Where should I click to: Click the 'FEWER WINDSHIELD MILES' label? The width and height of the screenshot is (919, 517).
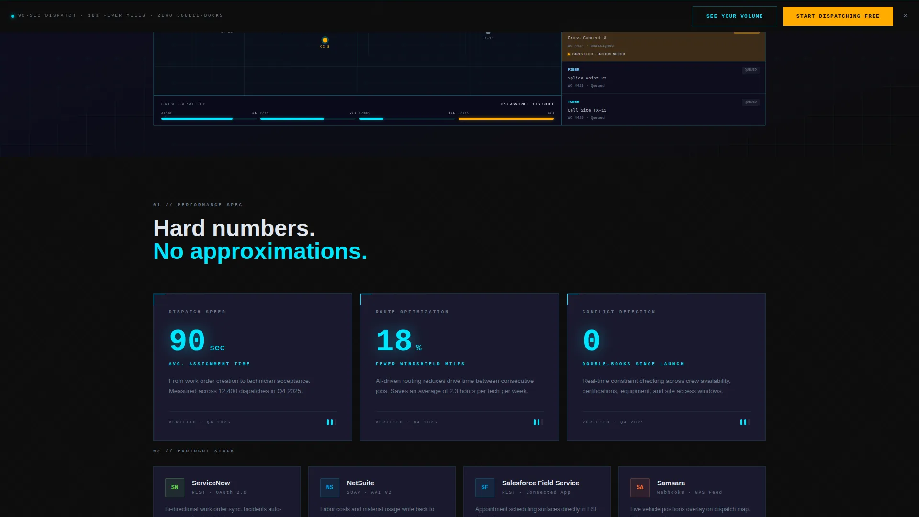click(x=420, y=364)
